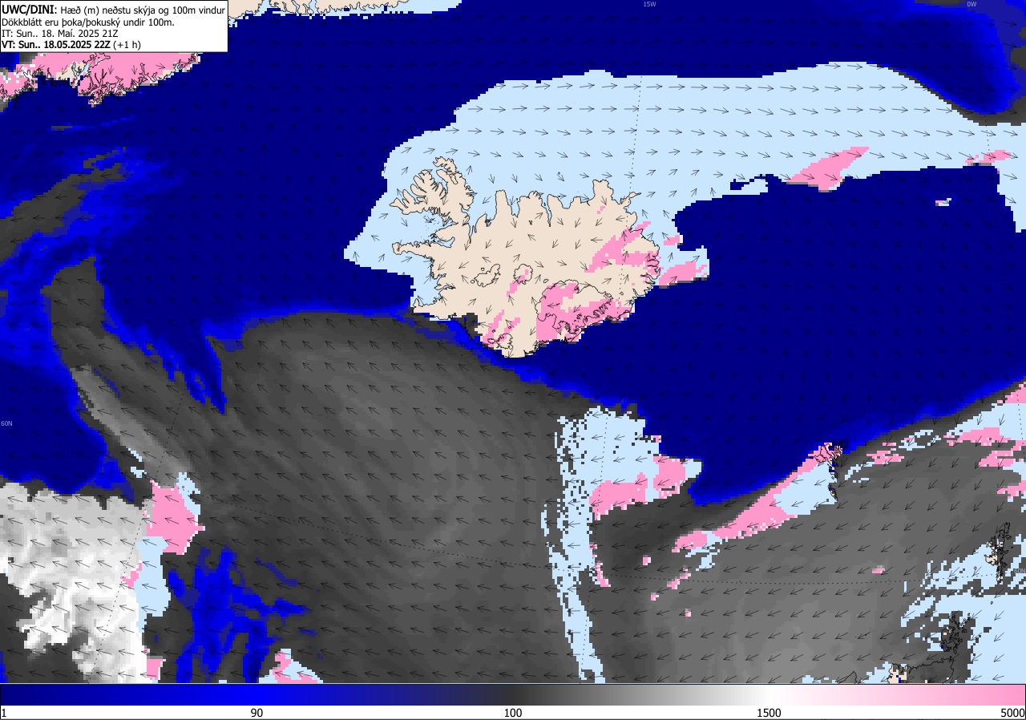
Task: Click the "1" label under the colorbar
Action: (4, 713)
